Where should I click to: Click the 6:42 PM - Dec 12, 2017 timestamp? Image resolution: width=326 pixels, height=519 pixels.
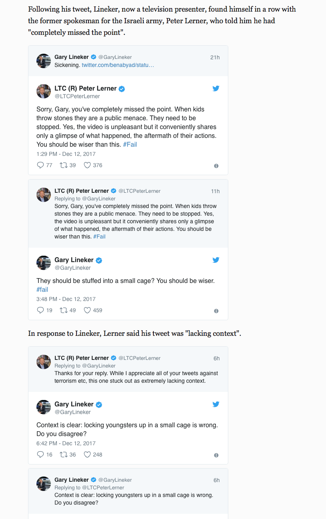tap(66, 443)
